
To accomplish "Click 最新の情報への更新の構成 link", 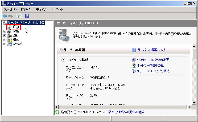I will click(126, 112).
